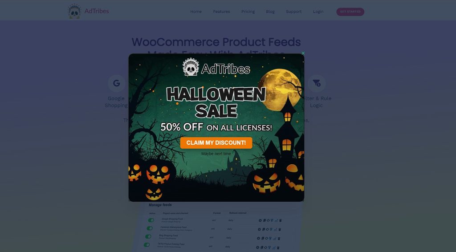Screen dimensions: 456x252
Task: Open settings gear for Google Shopping Feed row
Action: pos(260,220)
